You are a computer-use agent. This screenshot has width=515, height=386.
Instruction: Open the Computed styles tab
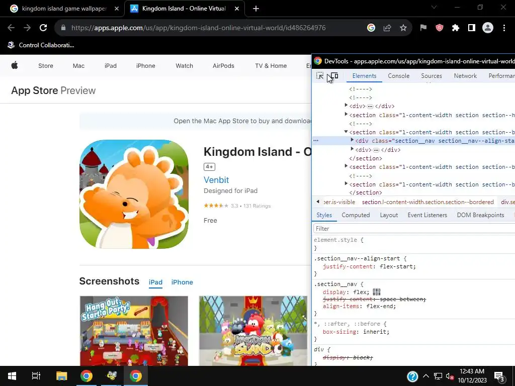(356, 215)
